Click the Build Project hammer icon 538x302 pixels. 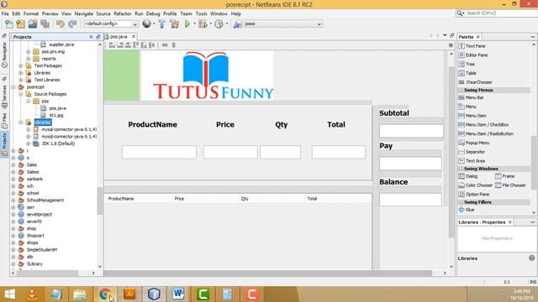[x=161, y=24]
